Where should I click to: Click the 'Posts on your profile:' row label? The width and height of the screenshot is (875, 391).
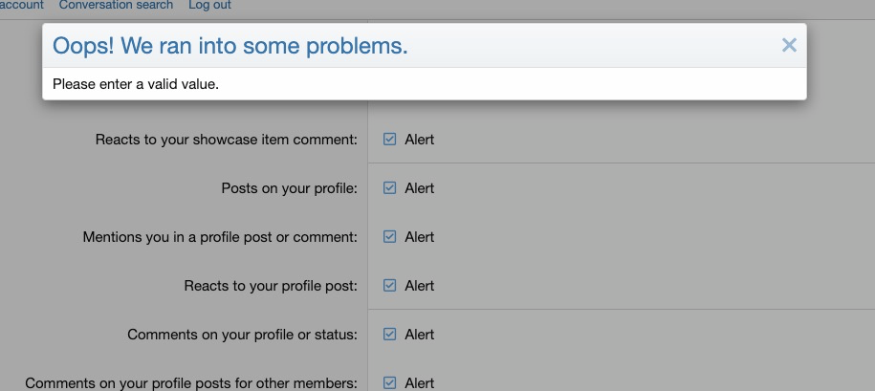[x=289, y=188]
